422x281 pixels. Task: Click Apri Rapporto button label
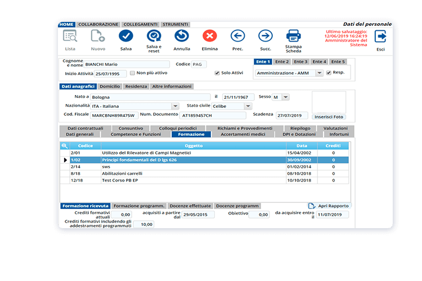click(333, 206)
